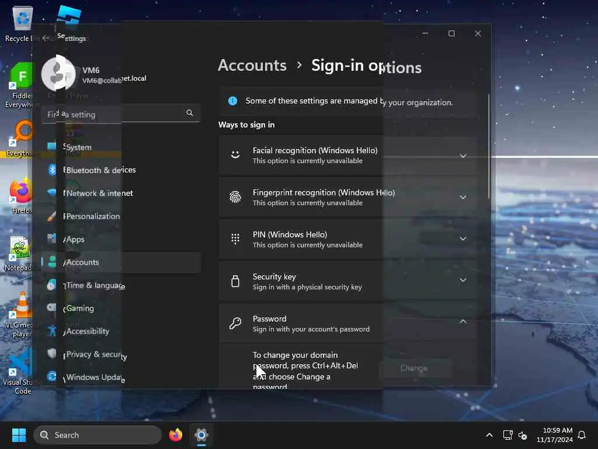The image size is (598, 449).
Task: Collapse the Password section chevron
Action: coord(463,322)
